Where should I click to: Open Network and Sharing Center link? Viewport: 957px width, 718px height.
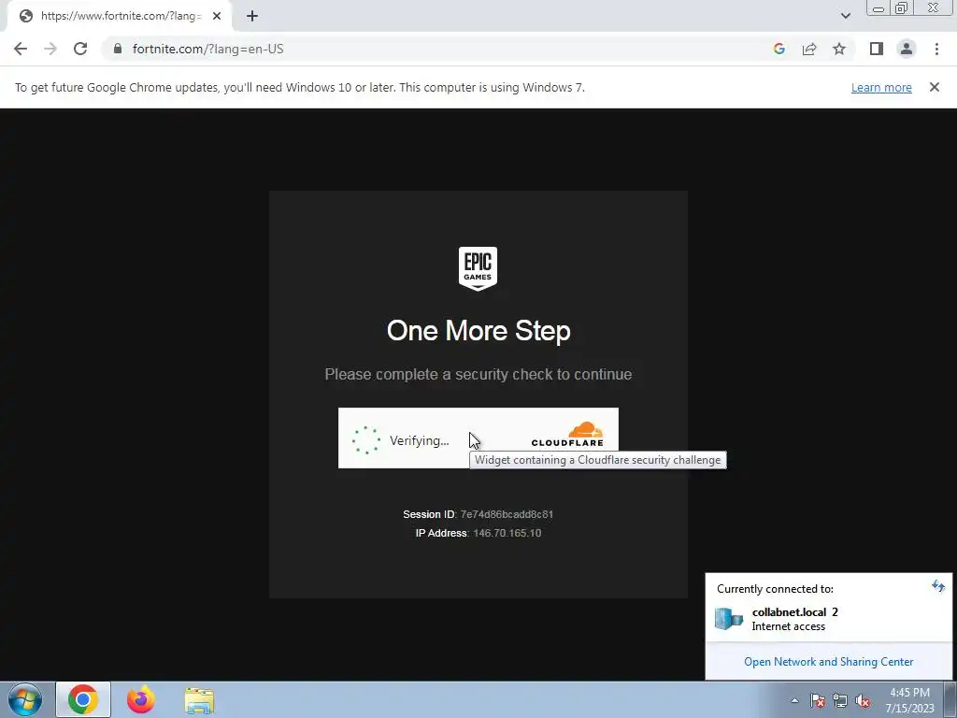click(x=828, y=662)
